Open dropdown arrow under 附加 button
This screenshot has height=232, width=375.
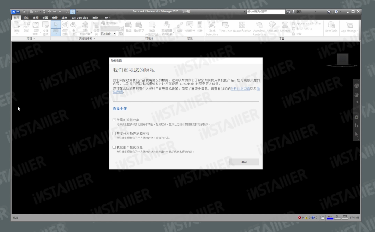17,34
